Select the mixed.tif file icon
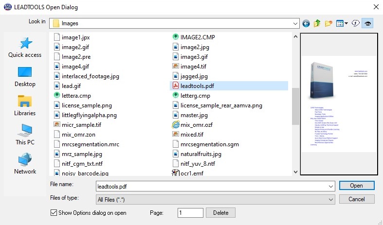 point(175,134)
